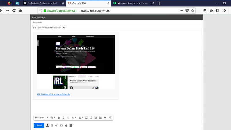Open the text alignment dropdown

[x=81, y=118]
